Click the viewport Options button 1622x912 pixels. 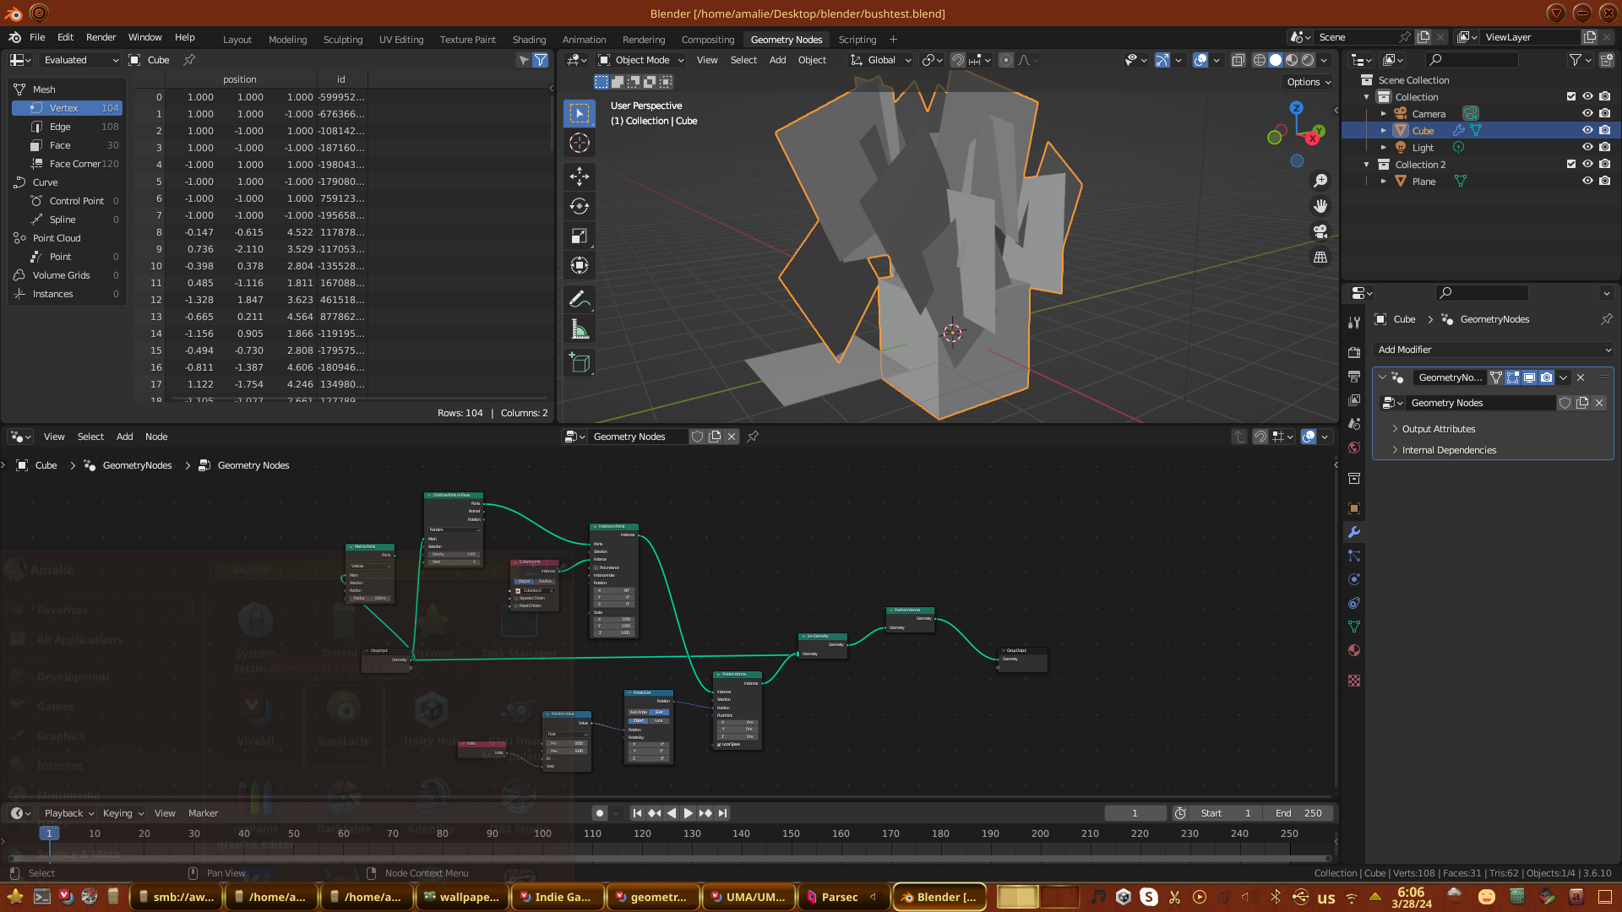click(1309, 82)
